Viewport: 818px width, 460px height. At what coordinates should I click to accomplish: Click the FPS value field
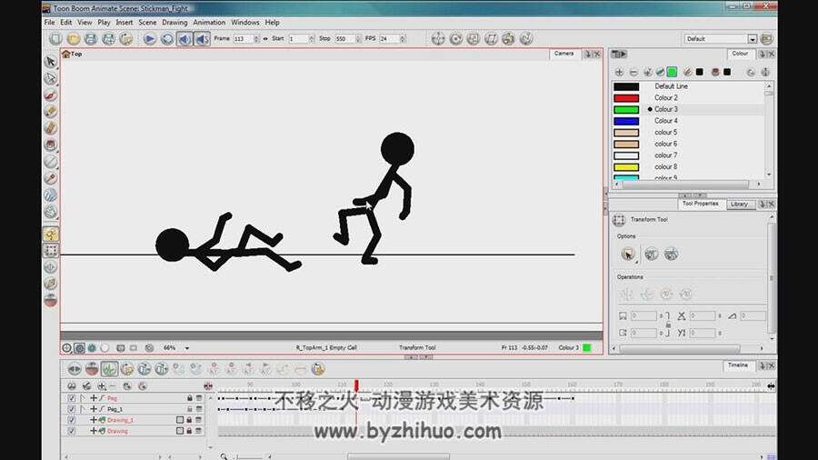tap(390, 39)
